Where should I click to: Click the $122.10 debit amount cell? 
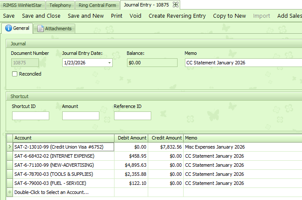pyautogui.click(x=131, y=183)
